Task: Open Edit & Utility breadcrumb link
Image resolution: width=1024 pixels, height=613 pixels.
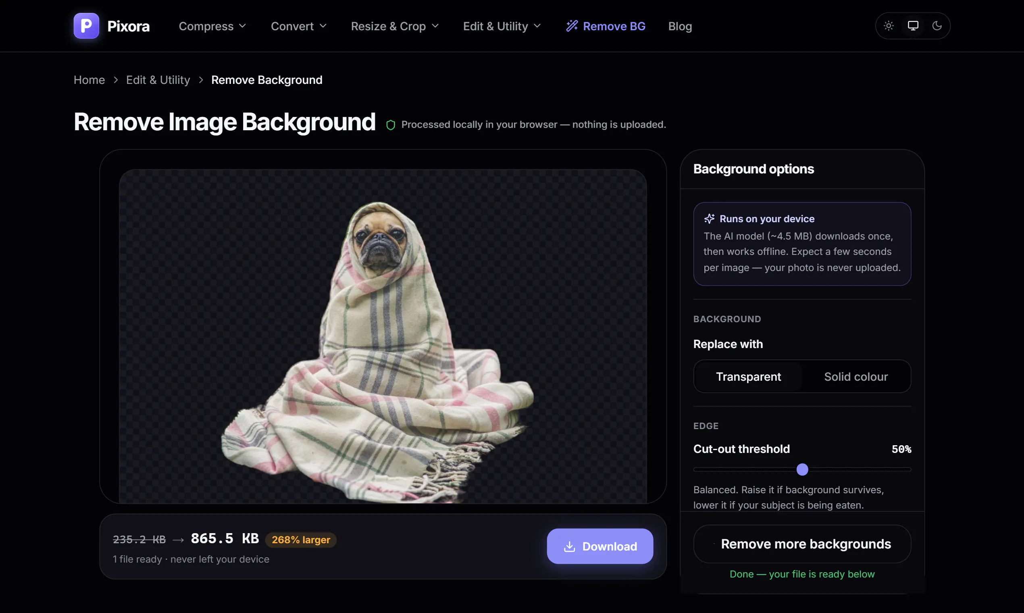Action: tap(158, 80)
